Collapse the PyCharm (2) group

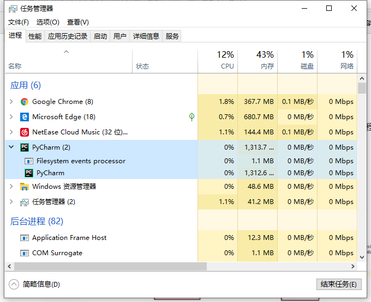coord(11,147)
